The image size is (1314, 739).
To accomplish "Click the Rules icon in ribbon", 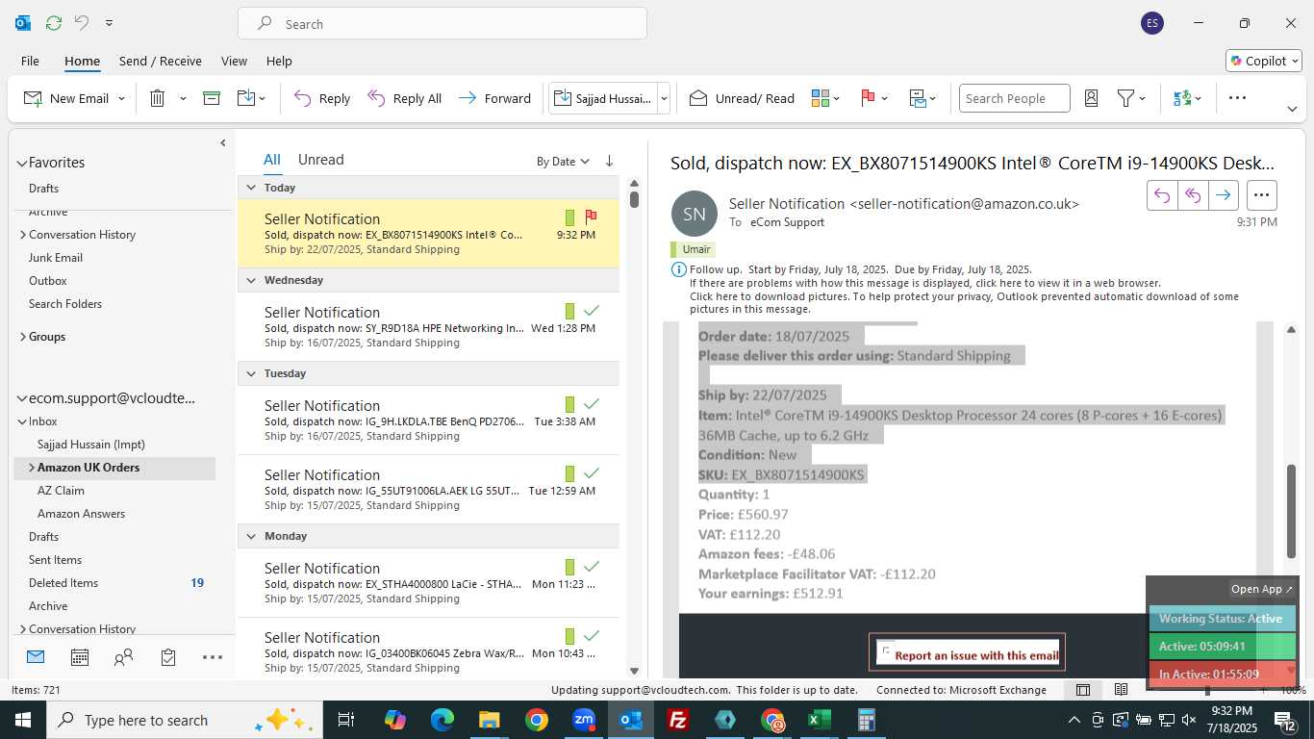I will coord(918,98).
